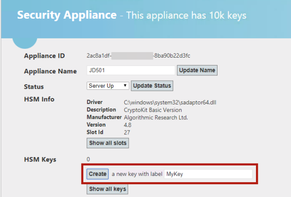Click the Security Appliance heading
291x197 pixels.
[67, 15]
